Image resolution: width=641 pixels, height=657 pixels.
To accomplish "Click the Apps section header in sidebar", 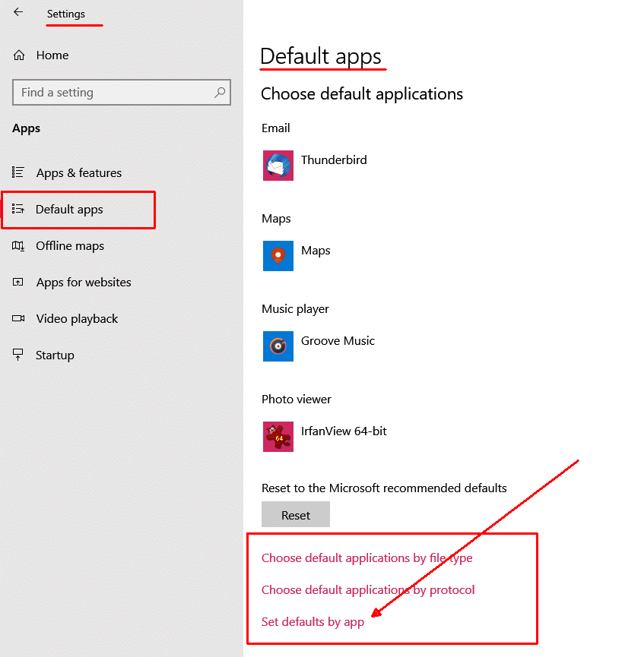I will (27, 128).
